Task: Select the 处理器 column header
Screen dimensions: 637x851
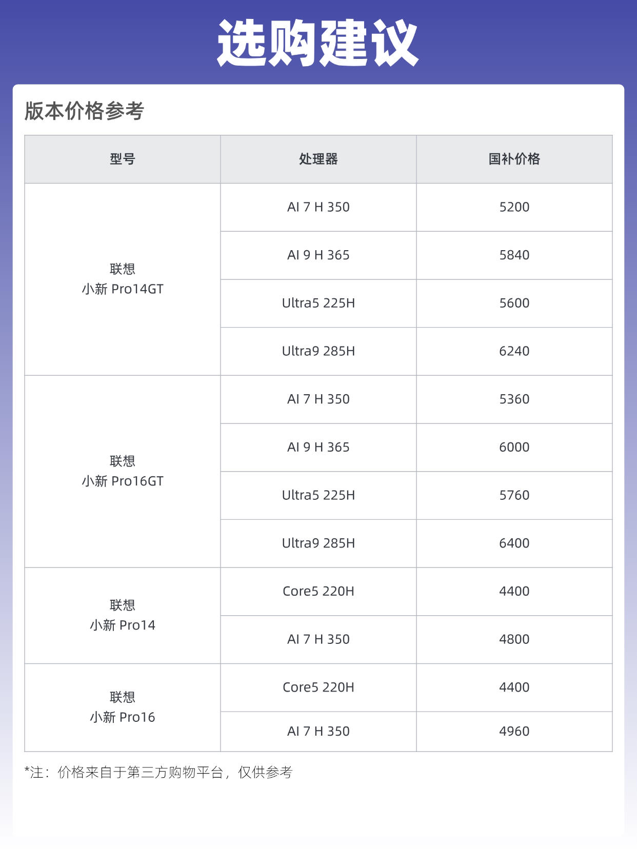Action: 318,159
